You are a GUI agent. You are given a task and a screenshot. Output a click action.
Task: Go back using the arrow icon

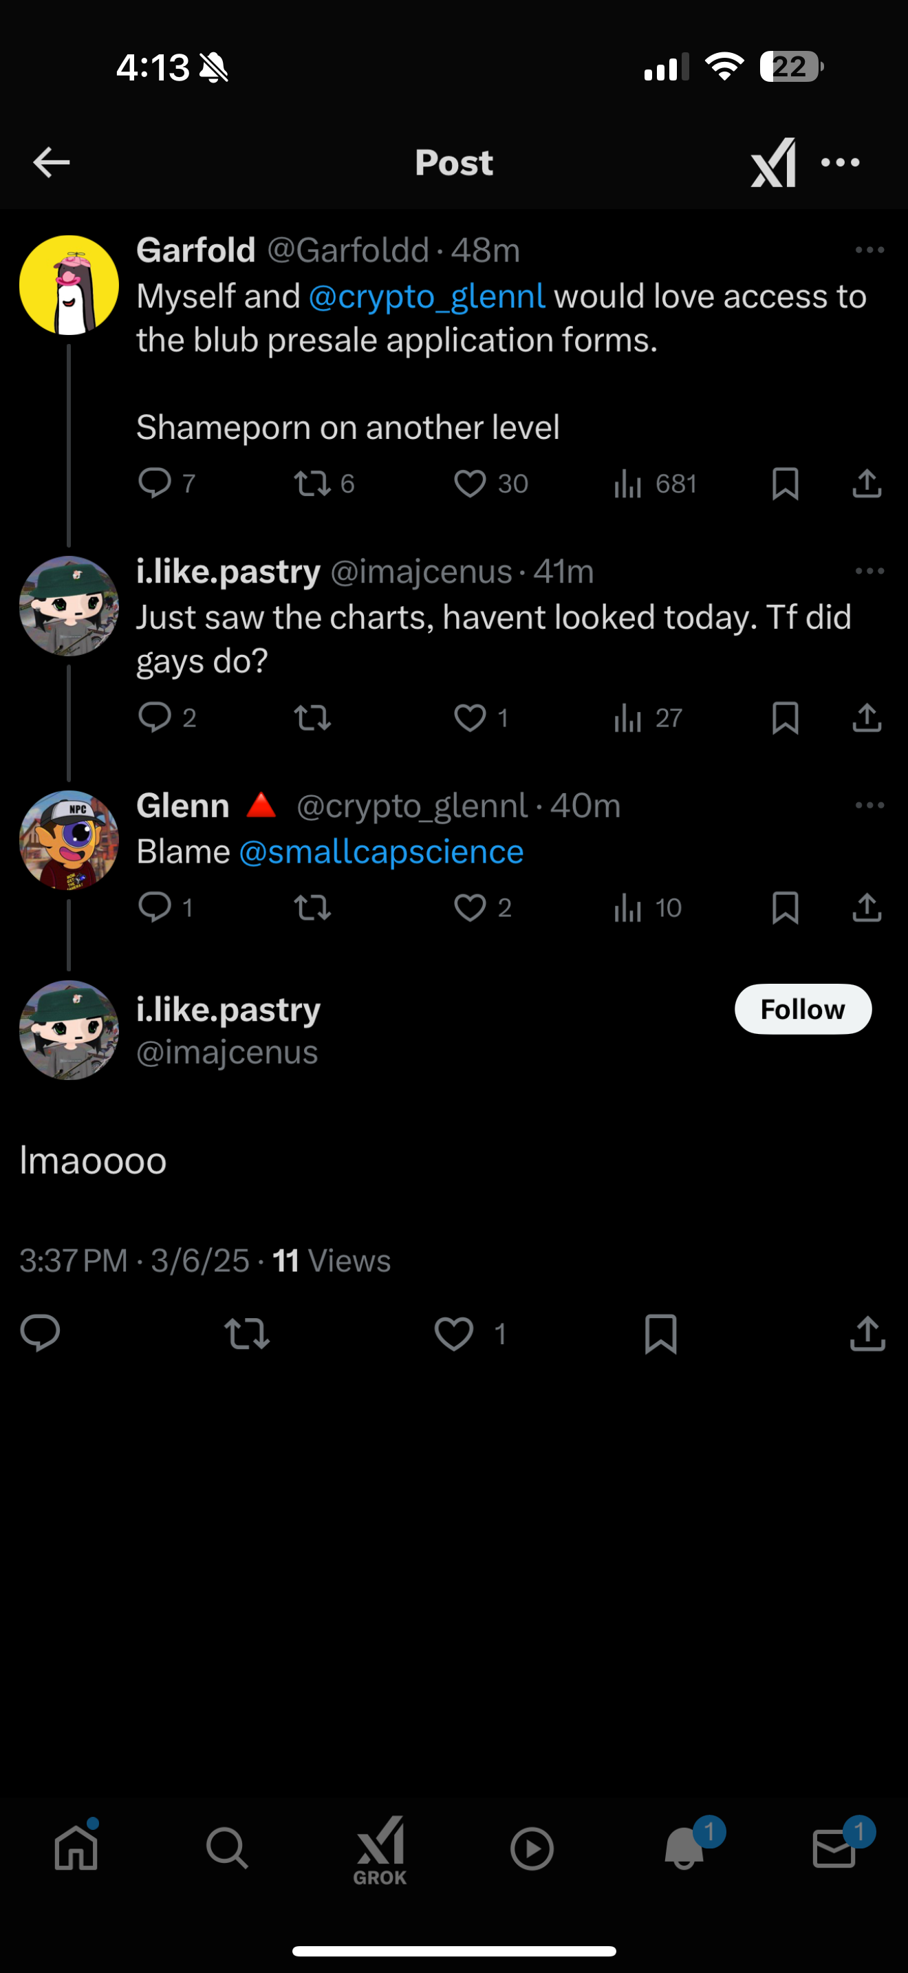click(x=52, y=162)
